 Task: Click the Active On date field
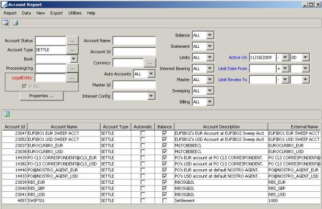[262, 57]
